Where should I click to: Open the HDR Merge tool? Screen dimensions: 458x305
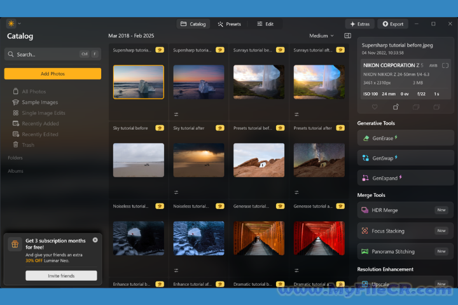tap(405, 210)
